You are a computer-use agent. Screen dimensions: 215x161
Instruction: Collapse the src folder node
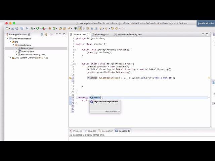click(x=10, y=42)
